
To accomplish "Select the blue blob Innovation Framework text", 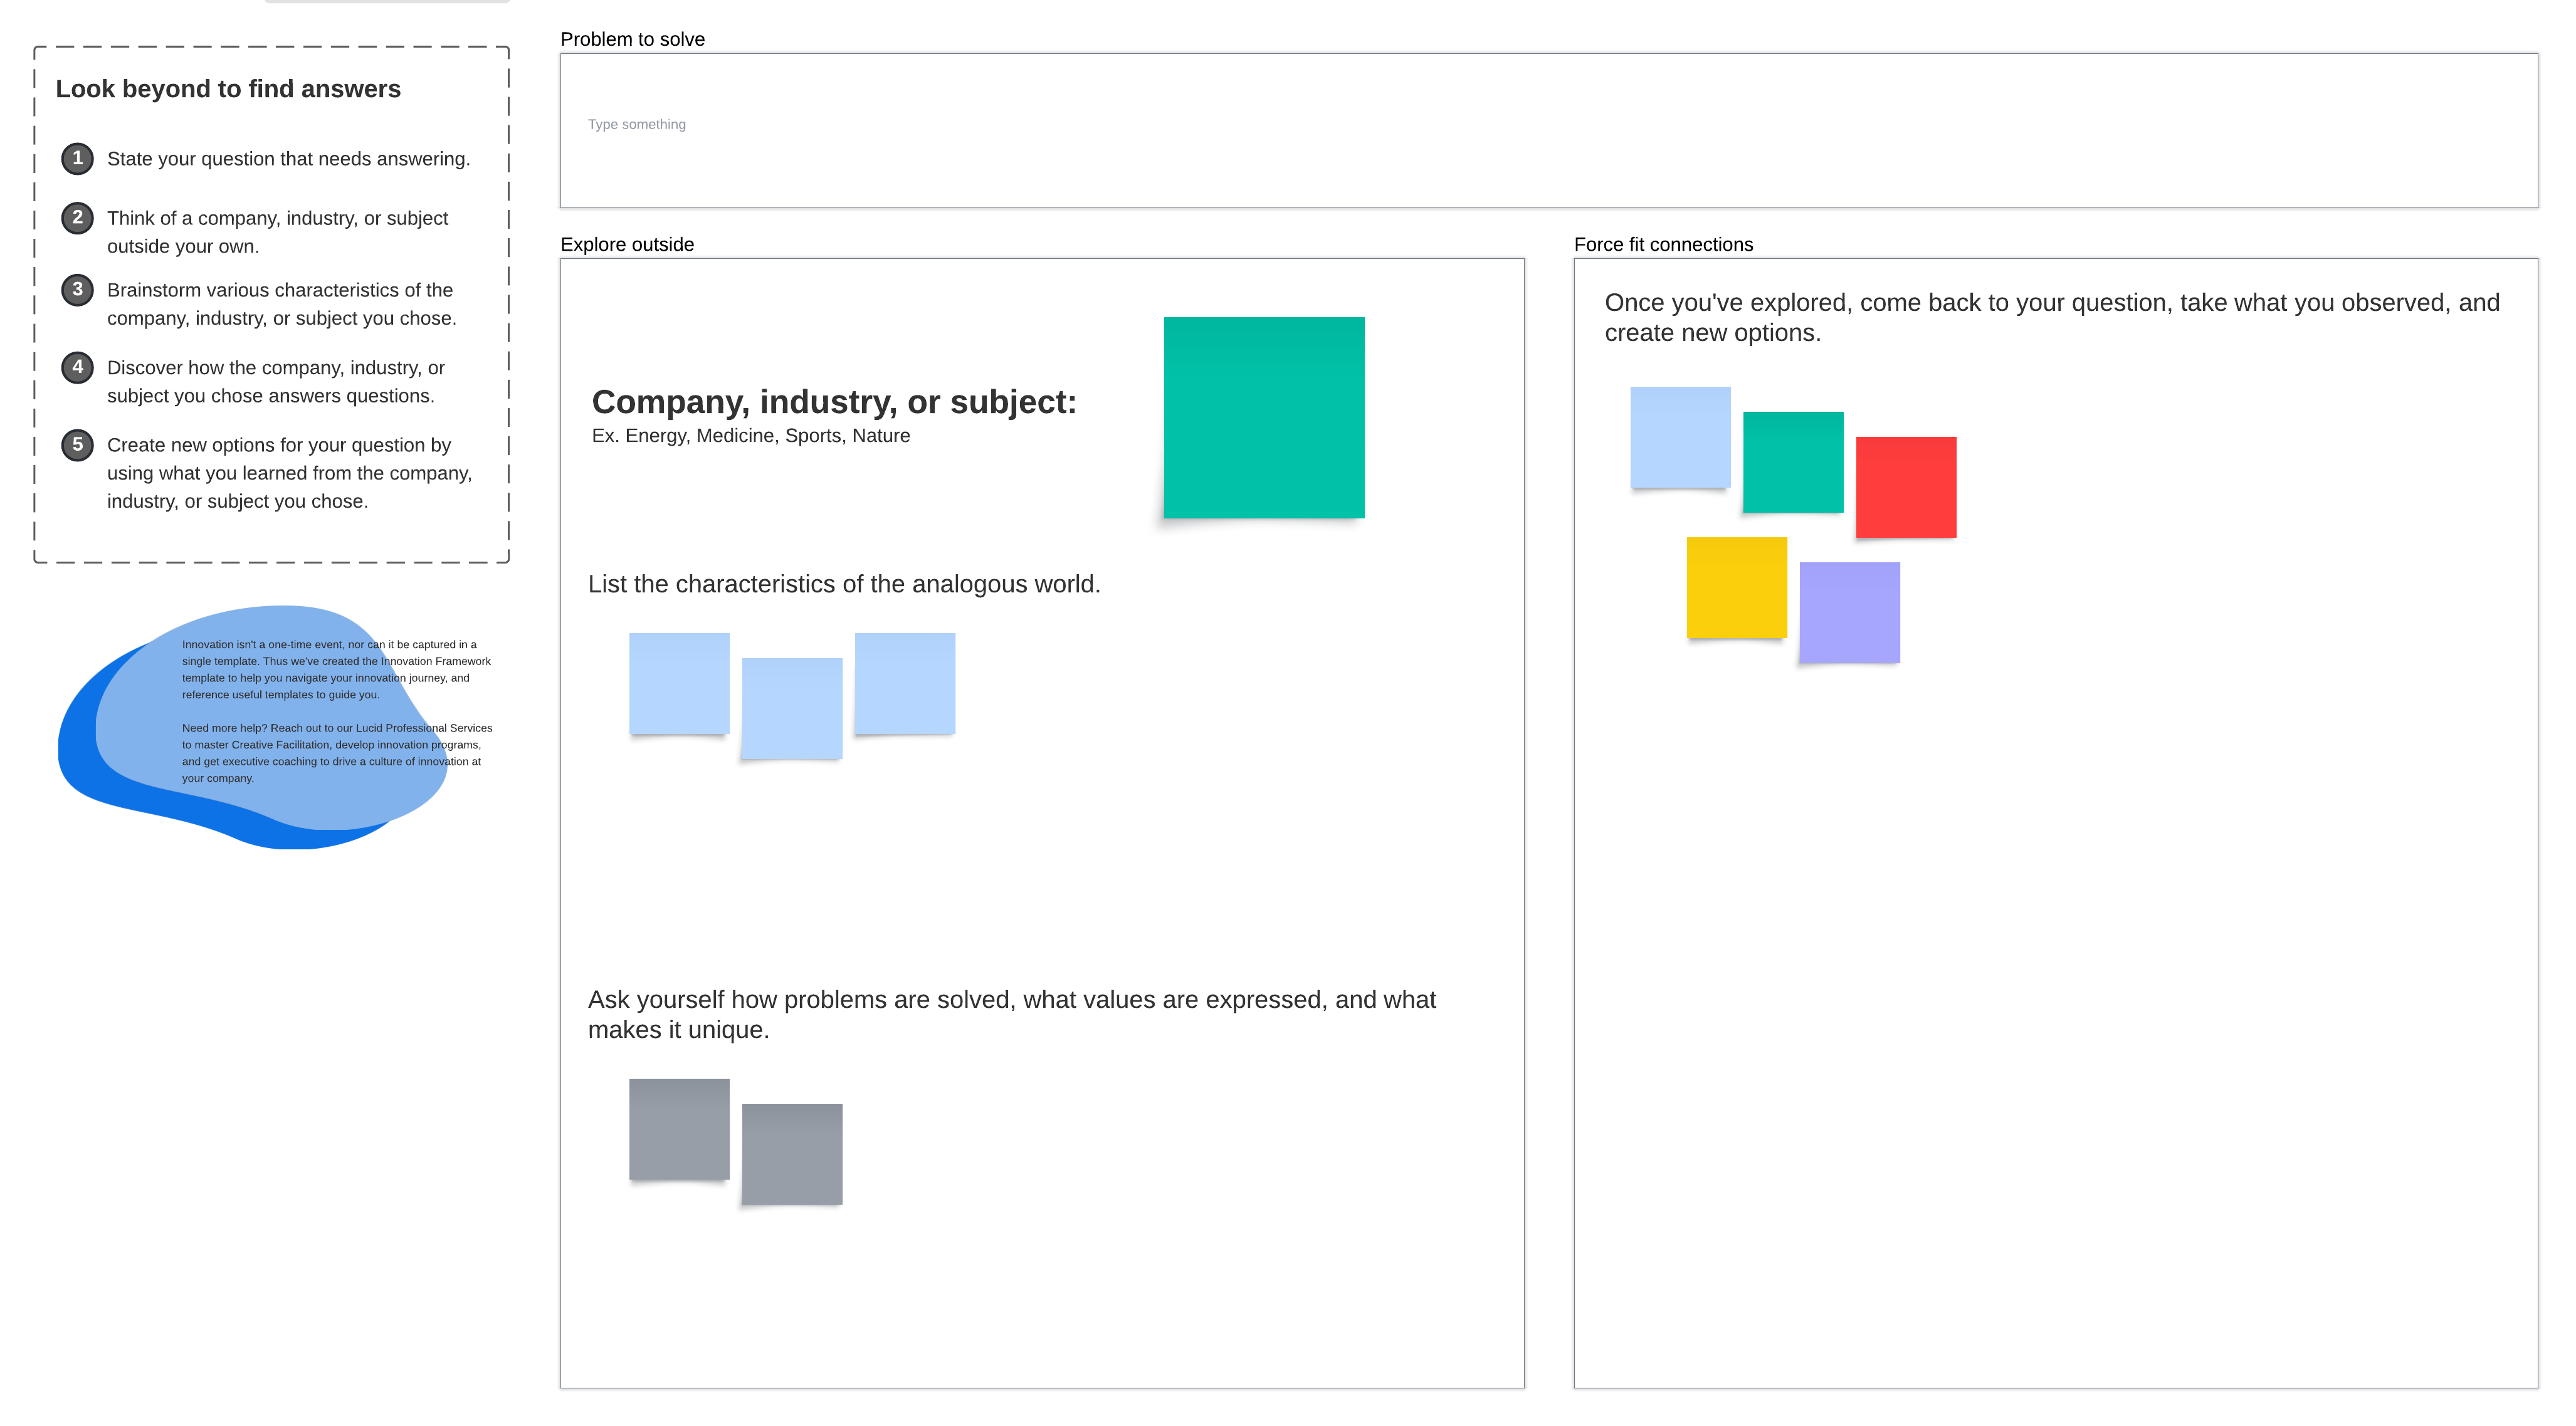I will tap(335, 710).
